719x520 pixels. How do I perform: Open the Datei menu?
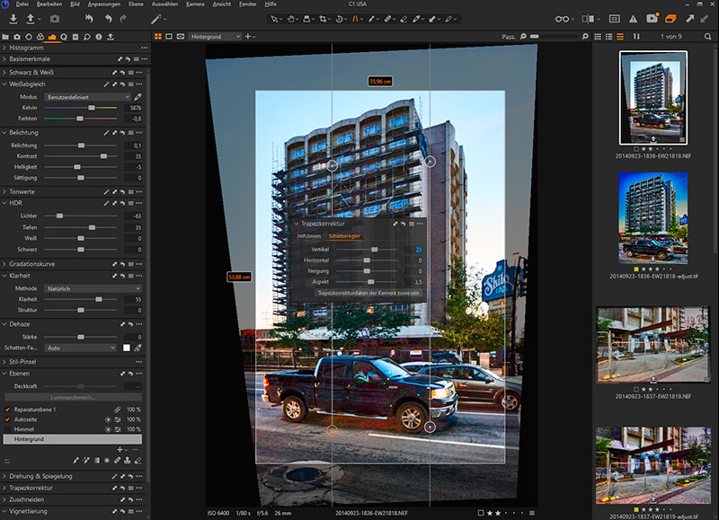[22, 4]
